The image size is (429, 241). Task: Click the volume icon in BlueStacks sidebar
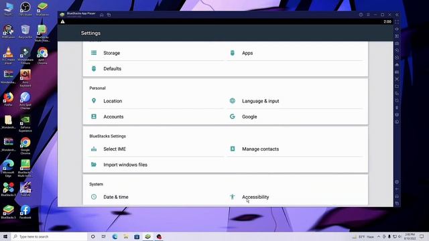397,29
